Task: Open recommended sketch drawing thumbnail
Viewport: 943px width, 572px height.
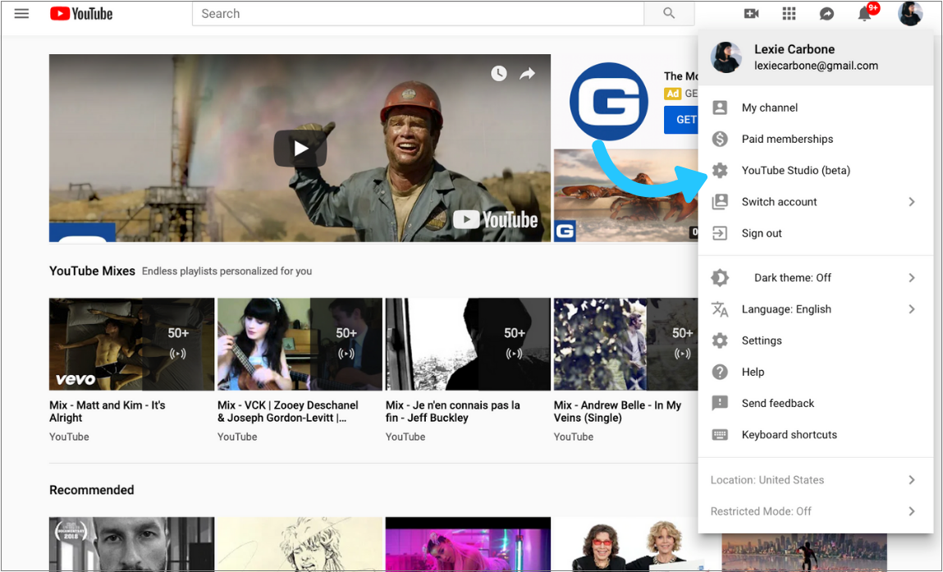Action: 300,544
